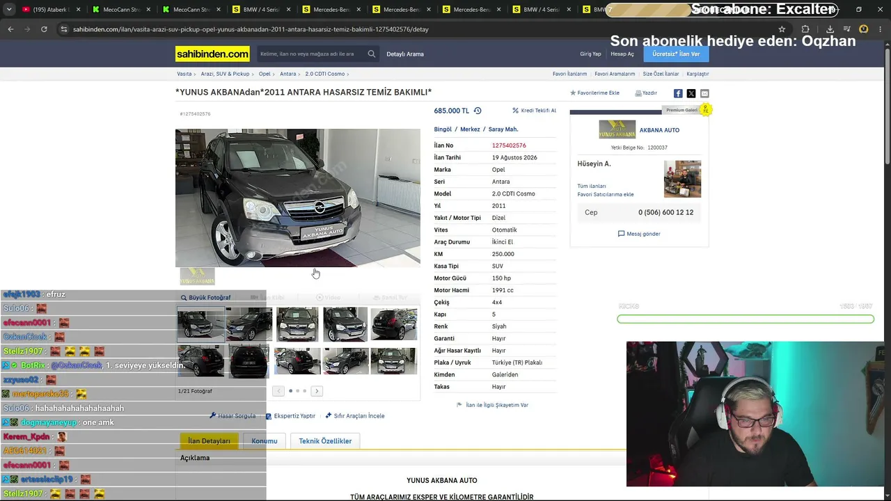Click the search magnifier icon
Viewport: 891px width, 501px height.
[372, 54]
